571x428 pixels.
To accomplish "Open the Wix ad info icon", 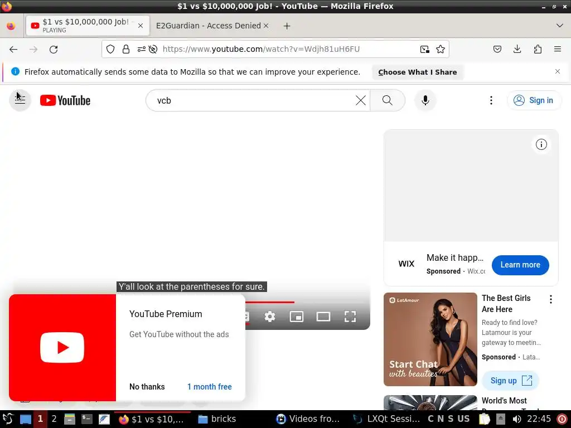I will pos(541,144).
